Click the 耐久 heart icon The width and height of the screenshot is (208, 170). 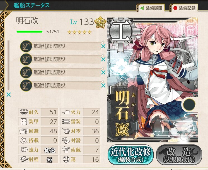click(24, 112)
